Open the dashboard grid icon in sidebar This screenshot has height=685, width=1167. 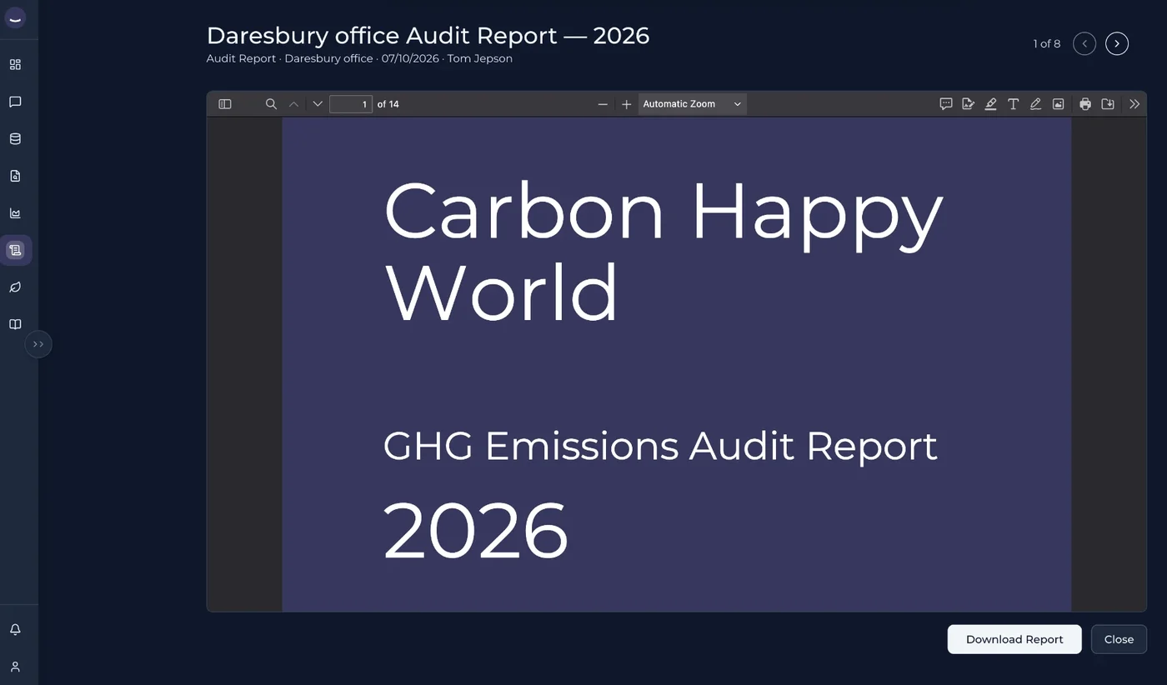(x=15, y=65)
